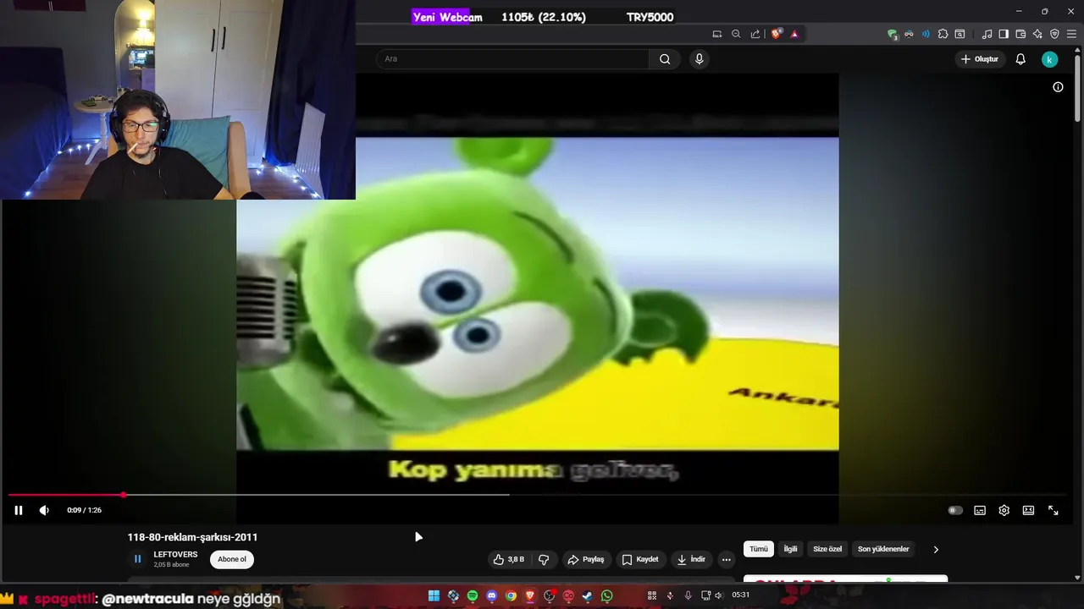Click the install app icon in address bar

point(717,34)
